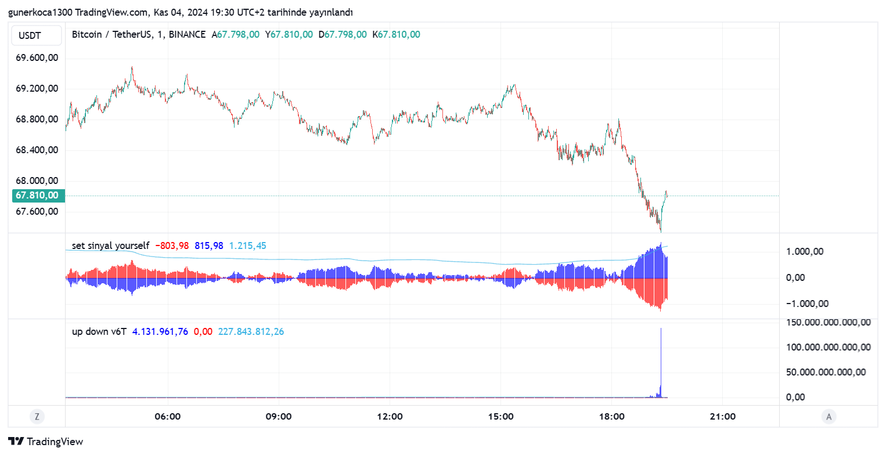The image size is (886, 455).
Task: Select the "set sinyal yourself" indicator label
Action: click(110, 245)
